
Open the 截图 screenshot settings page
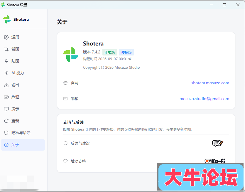(23, 49)
